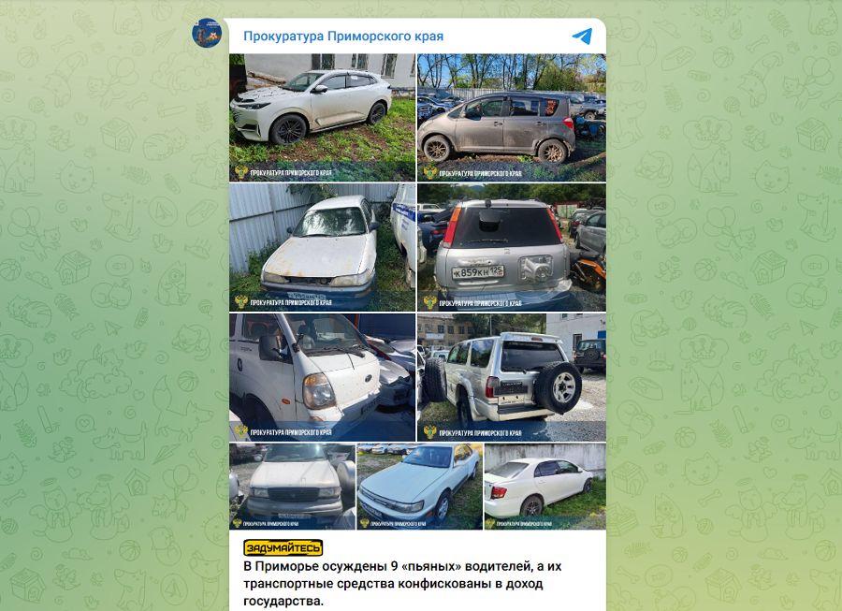Open the silver SUV with spare wheel photo
Screen dimensions: 842x611
coord(512,377)
